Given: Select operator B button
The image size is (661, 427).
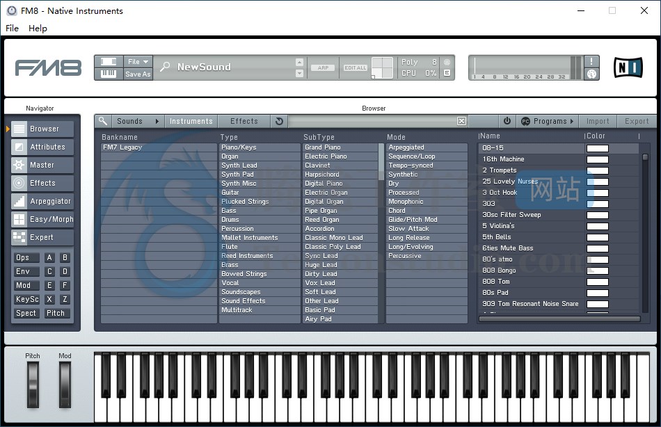Looking at the screenshot, I should coord(65,257).
